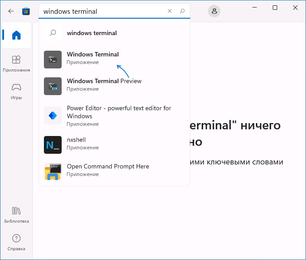This screenshot has width=306, height=260.
Task: Go back with the back arrow
Action: 11,11
